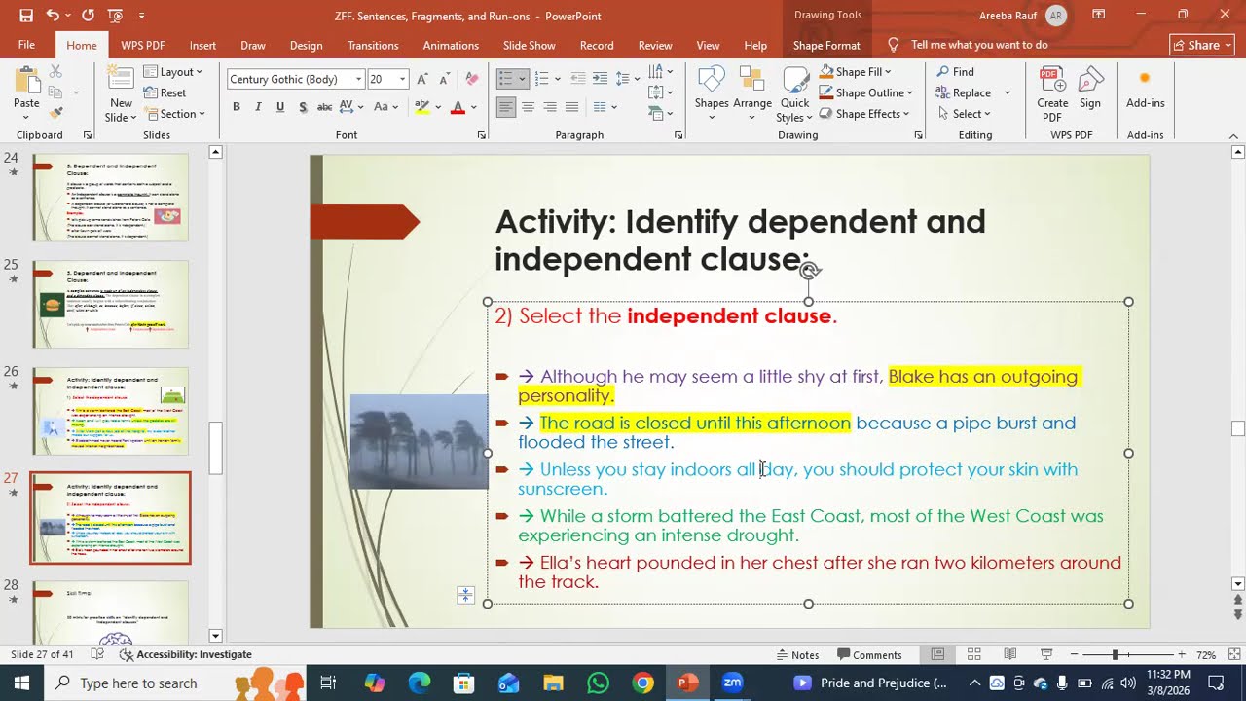The height and width of the screenshot is (701, 1246).
Task: Open the File menu
Action: (x=26, y=45)
